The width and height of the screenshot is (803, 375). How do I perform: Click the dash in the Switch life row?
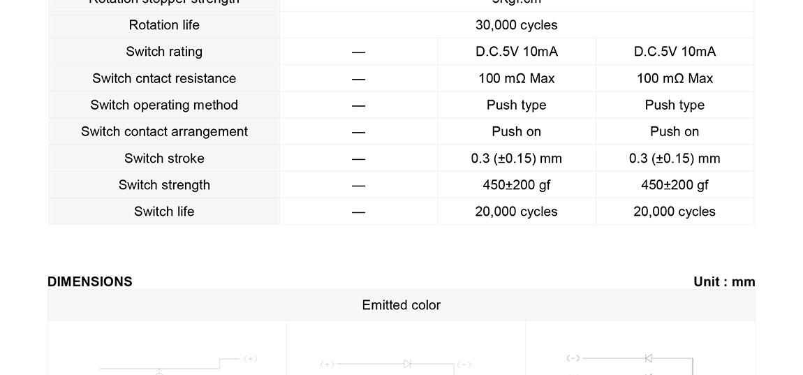[x=358, y=212]
